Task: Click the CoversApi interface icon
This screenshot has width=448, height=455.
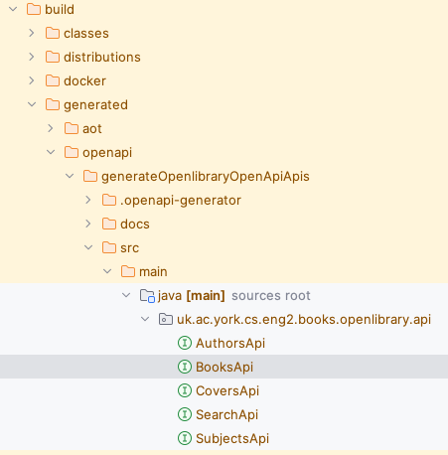Action: coord(185,390)
